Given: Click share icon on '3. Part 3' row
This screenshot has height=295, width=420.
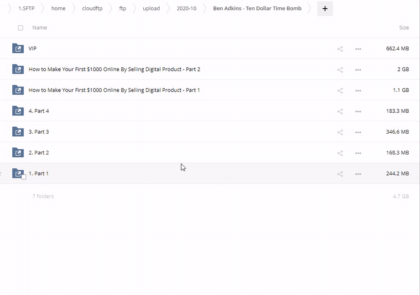Looking at the screenshot, I should [x=340, y=132].
